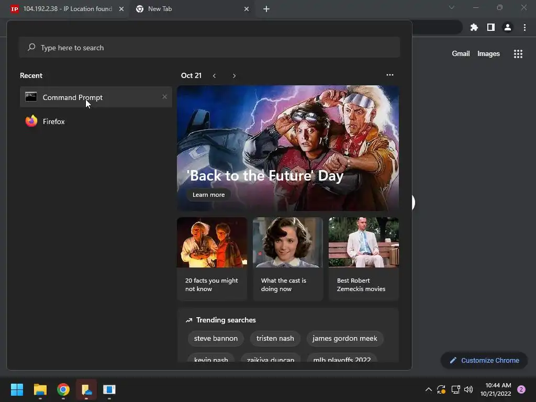536x402 pixels.
Task: Open Best Robert Zemeckis movies card
Action: 364,259
